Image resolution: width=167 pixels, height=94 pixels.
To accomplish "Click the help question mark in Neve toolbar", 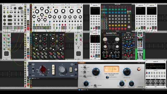I will [x=76, y=78].
